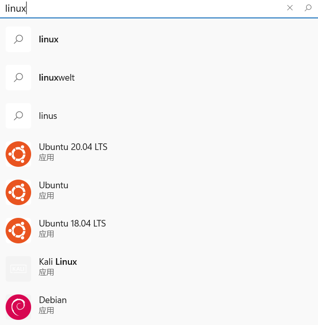The image size is (318, 325).
Task: Open the 'Kali Linux' app result title
Action: (x=58, y=262)
